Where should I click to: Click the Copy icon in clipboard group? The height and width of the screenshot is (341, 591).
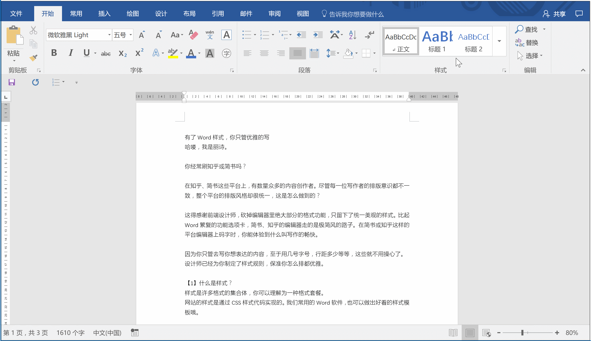pyautogui.click(x=33, y=44)
